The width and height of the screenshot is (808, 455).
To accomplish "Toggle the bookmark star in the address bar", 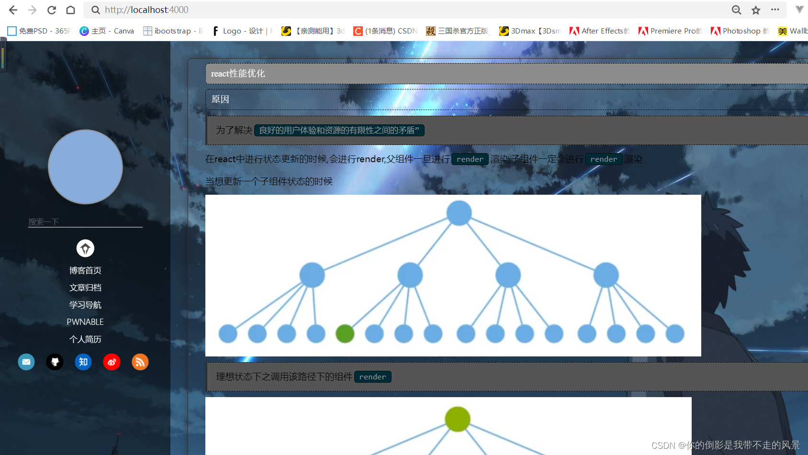I will pyautogui.click(x=755, y=10).
